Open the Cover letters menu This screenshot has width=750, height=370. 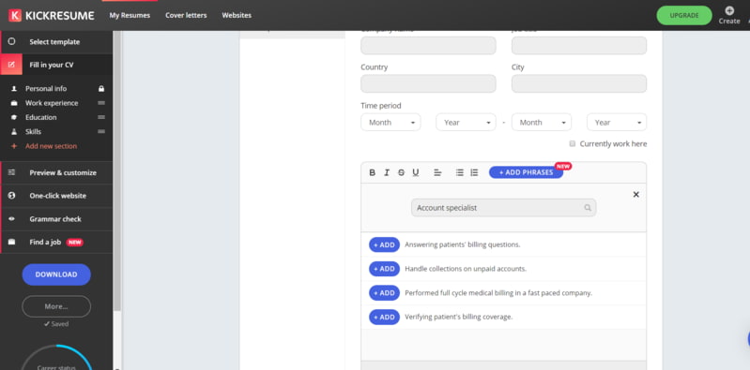[x=186, y=15]
